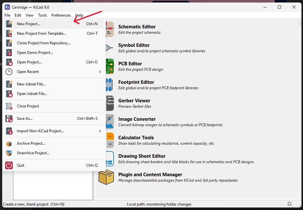Click the Close Project icon
The image size is (303, 210).
pos(9,106)
